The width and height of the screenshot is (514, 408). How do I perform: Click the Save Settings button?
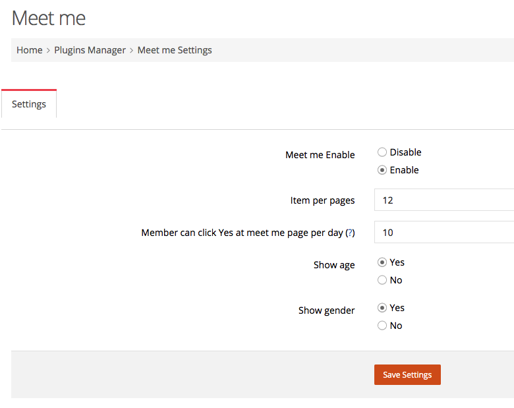click(407, 374)
